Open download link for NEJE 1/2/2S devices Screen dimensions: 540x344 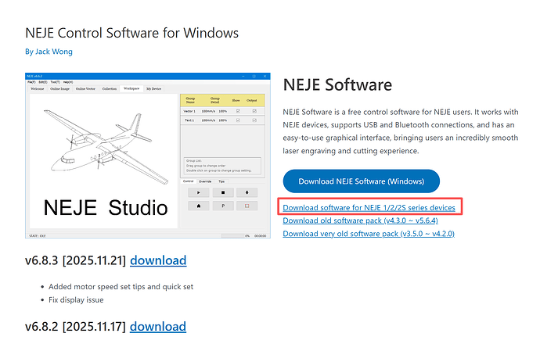tap(369, 207)
